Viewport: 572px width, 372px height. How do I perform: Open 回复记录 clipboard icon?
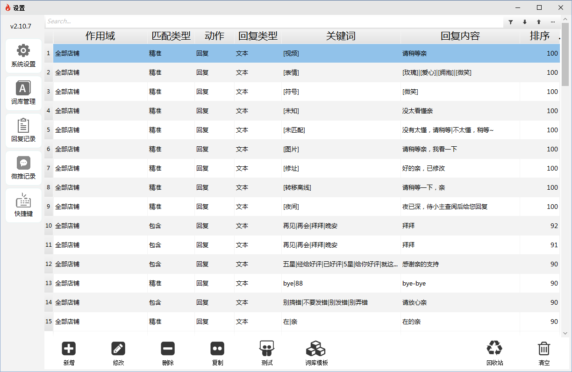click(23, 125)
